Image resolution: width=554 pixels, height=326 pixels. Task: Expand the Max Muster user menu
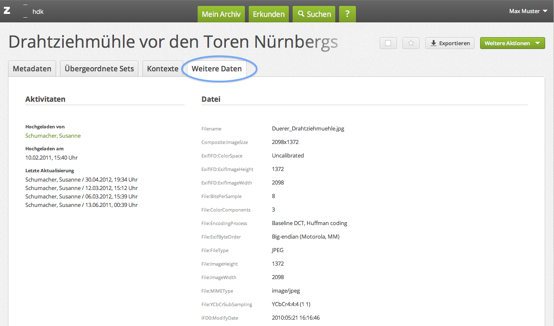[x=528, y=11]
